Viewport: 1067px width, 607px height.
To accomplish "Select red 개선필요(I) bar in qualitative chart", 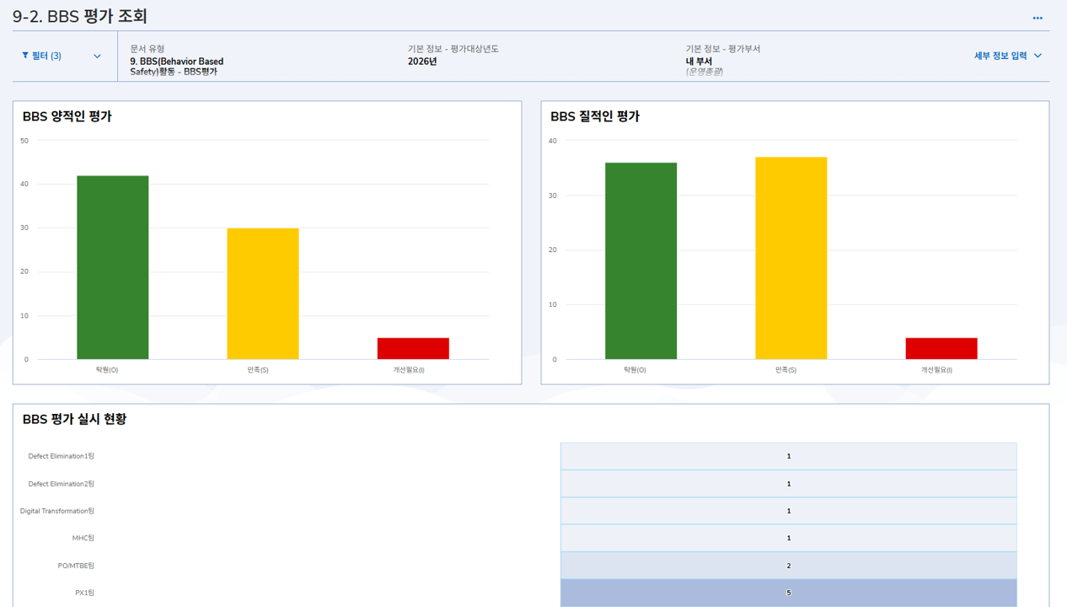I will tap(941, 348).
